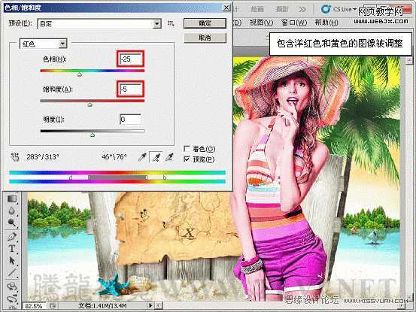Click the CS Live round icon
The image size is (416, 312).
(x=325, y=9)
